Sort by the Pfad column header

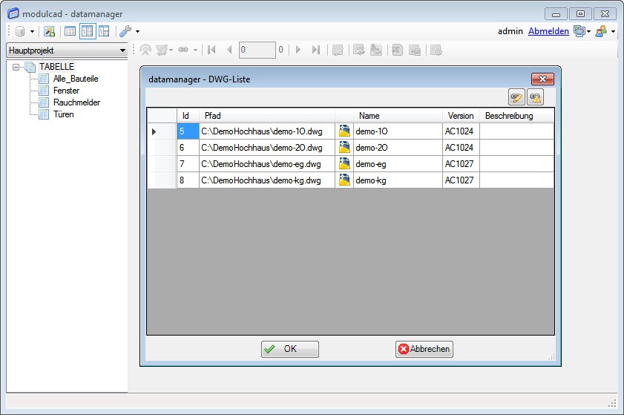[x=267, y=116]
